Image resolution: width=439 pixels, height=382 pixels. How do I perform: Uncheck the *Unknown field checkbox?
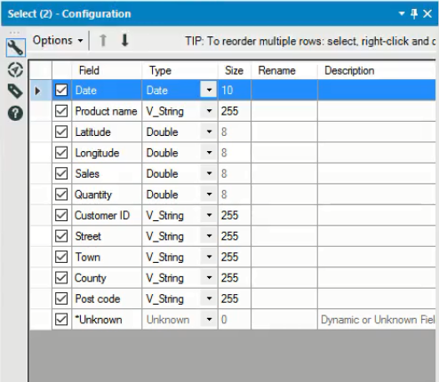pyautogui.click(x=61, y=320)
